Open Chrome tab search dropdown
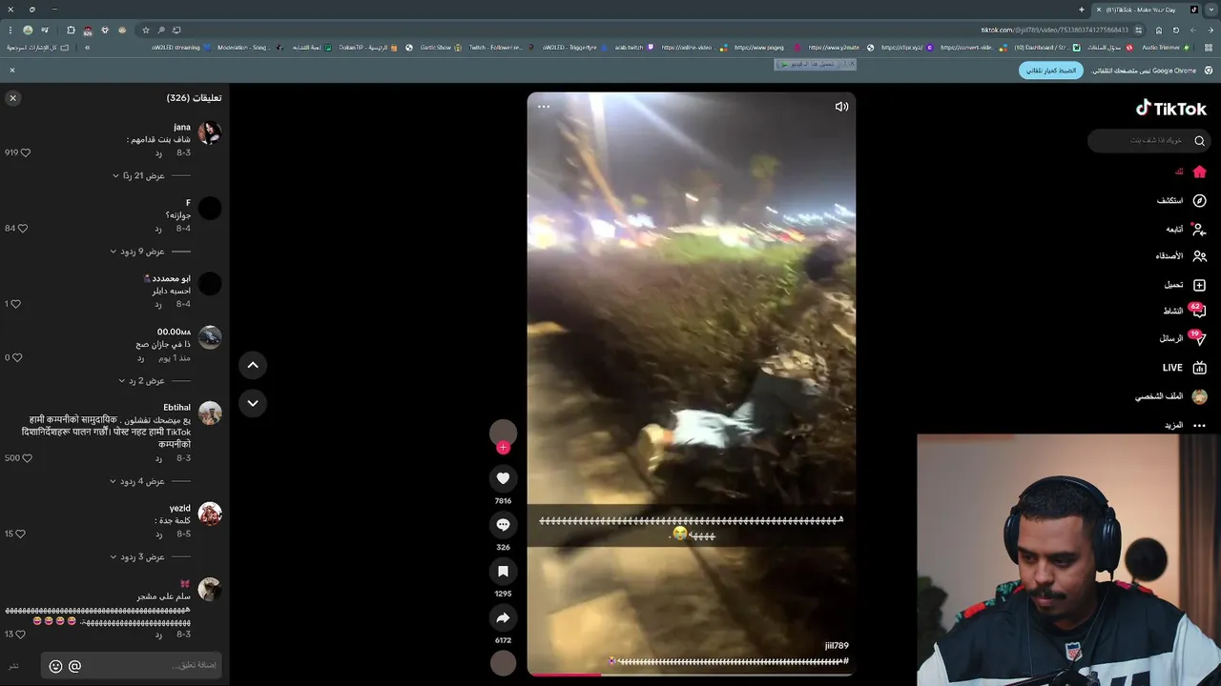1221x686 pixels. pos(1211,10)
